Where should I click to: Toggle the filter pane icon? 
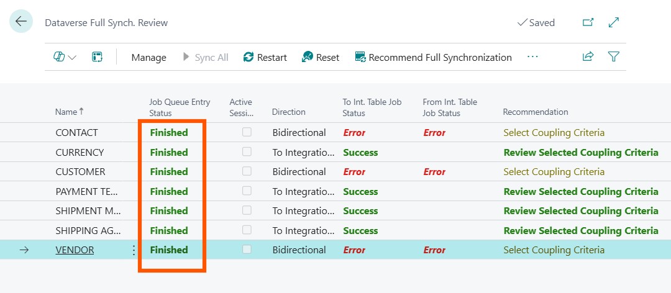click(614, 57)
